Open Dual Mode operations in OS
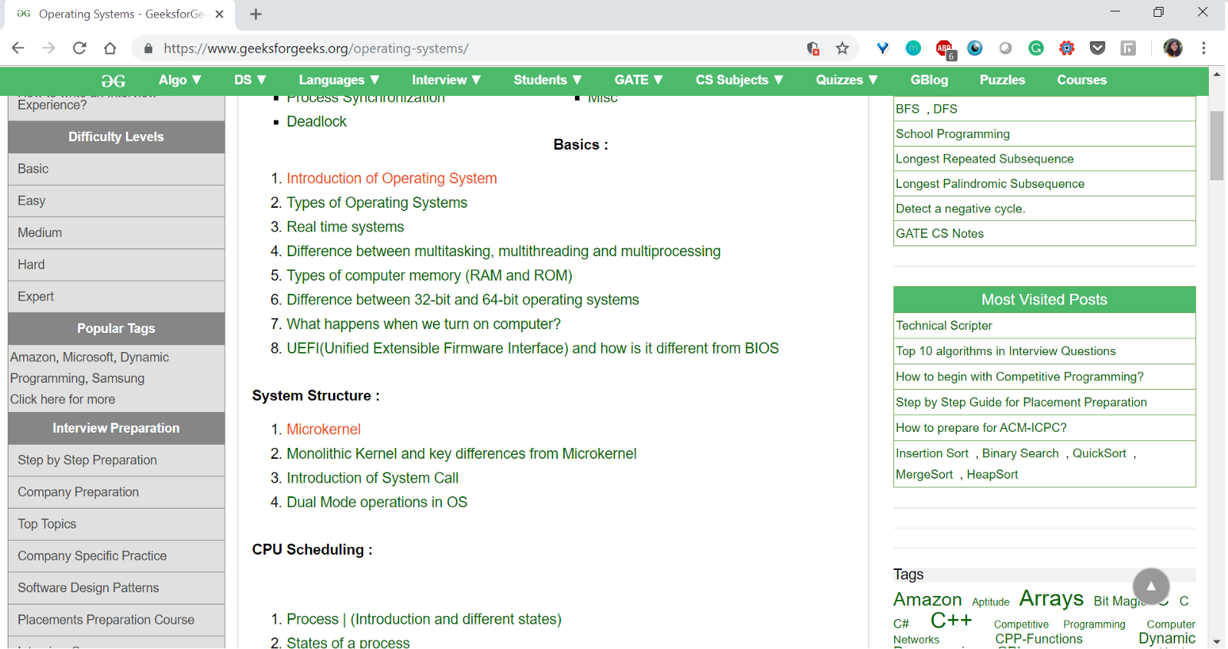 click(x=377, y=502)
